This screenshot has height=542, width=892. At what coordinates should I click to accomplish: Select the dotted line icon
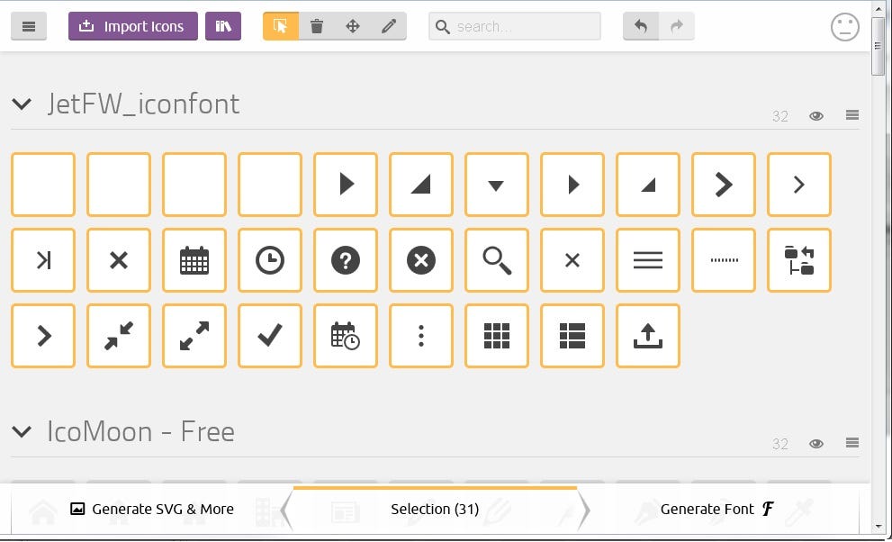pyautogui.click(x=724, y=260)
